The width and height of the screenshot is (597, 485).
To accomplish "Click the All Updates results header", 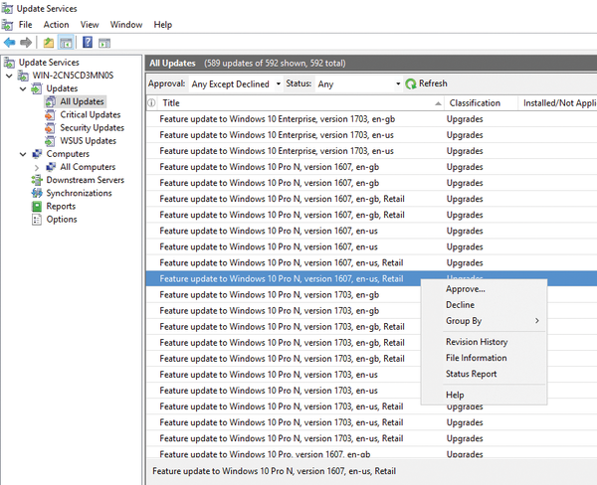I will point(371,64).
